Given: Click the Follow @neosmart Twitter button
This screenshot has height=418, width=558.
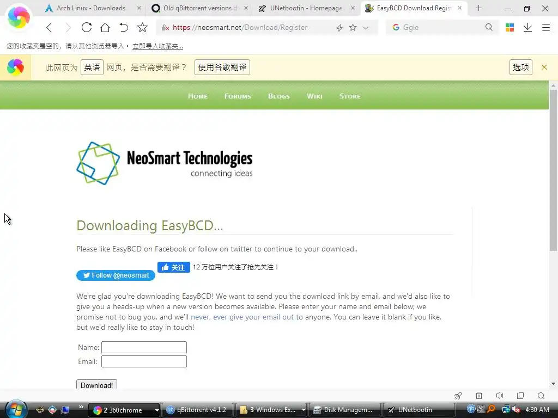Looking at the screenshot, I should point(116,275).
